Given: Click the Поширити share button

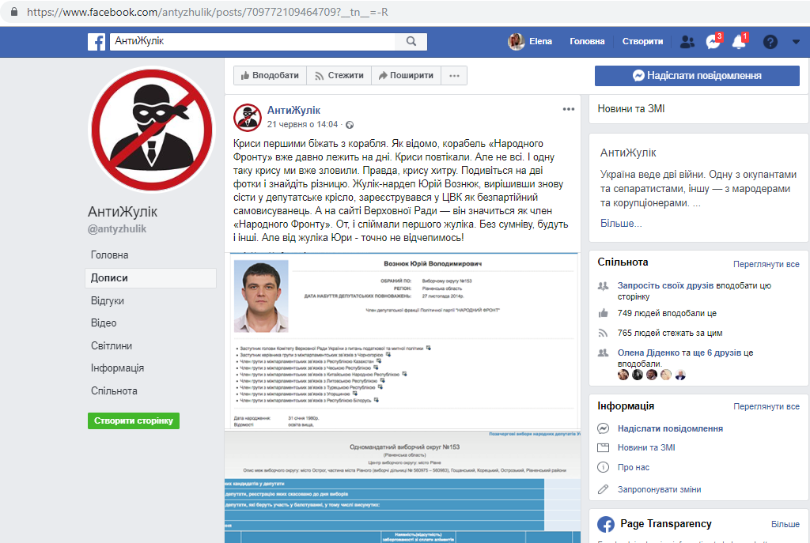Looking at the screenshot, I should [406, 75].
